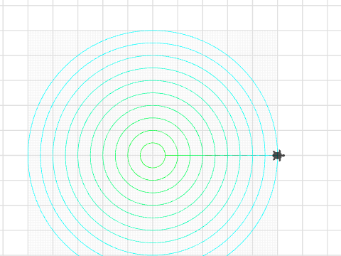
Task: Click the outermost cyan circle's leftmost edge
Action: tap(28, 156)
